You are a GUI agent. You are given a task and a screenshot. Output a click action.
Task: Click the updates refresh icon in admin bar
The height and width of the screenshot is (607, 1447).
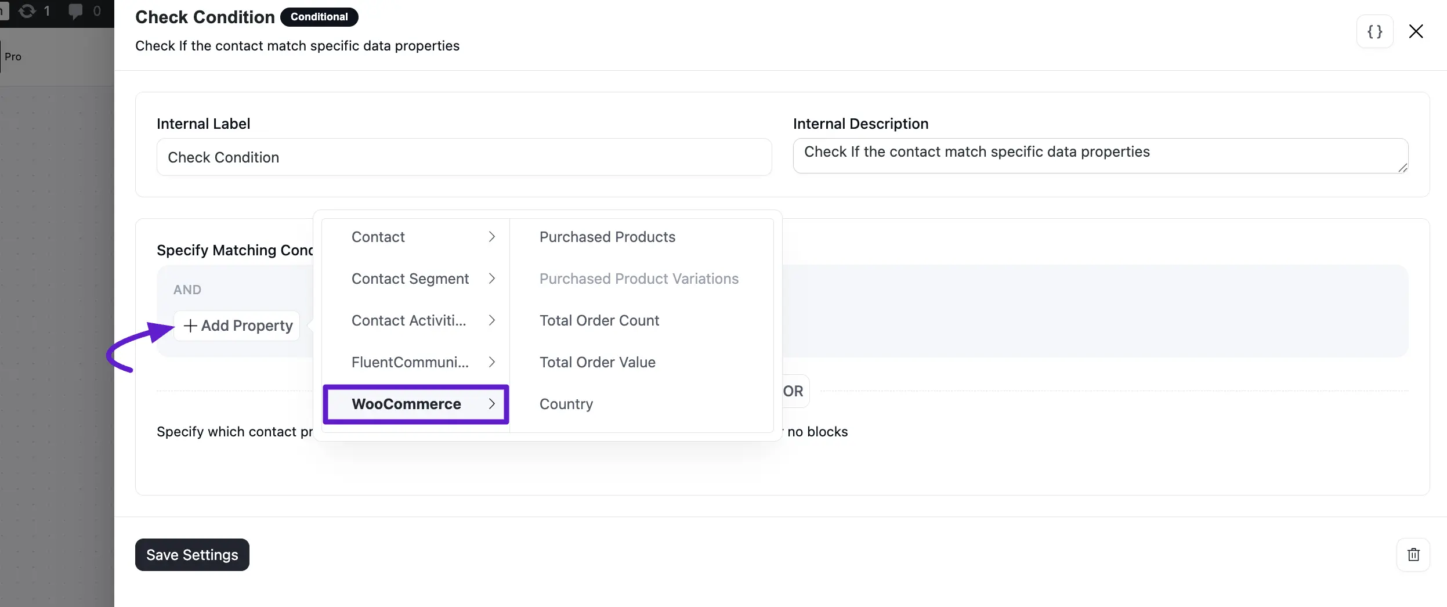[27, 10]
